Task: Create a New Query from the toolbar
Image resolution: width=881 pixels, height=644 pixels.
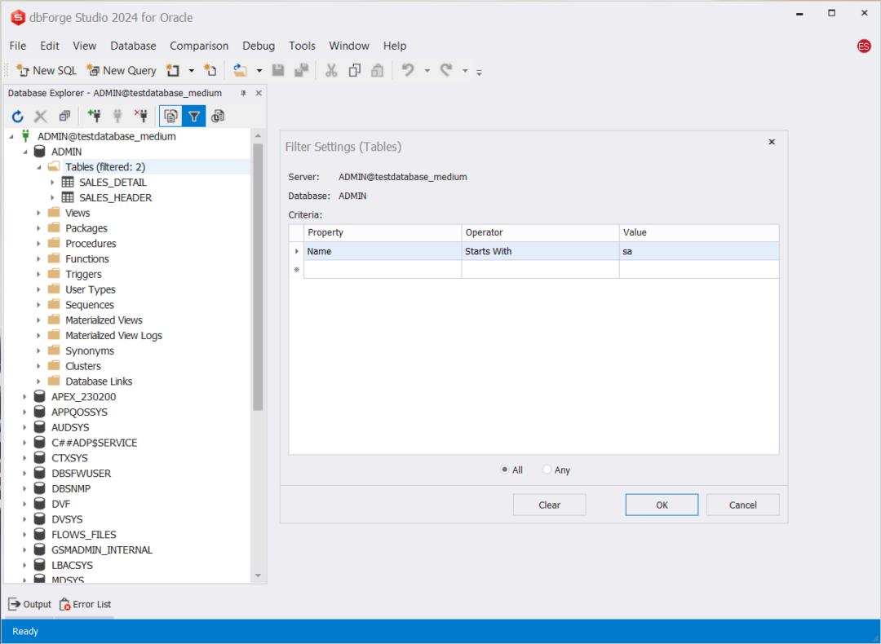Action: (121, 70)
